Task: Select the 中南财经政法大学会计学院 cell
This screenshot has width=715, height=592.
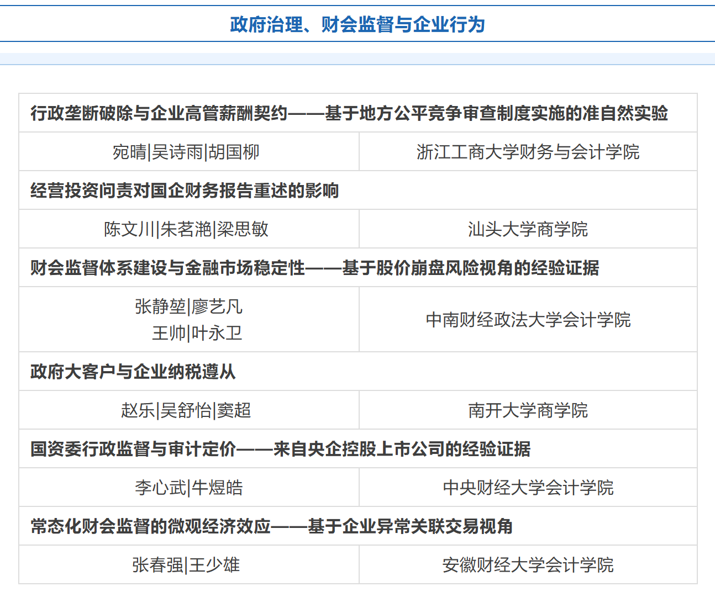Action: tap(528, 320)
